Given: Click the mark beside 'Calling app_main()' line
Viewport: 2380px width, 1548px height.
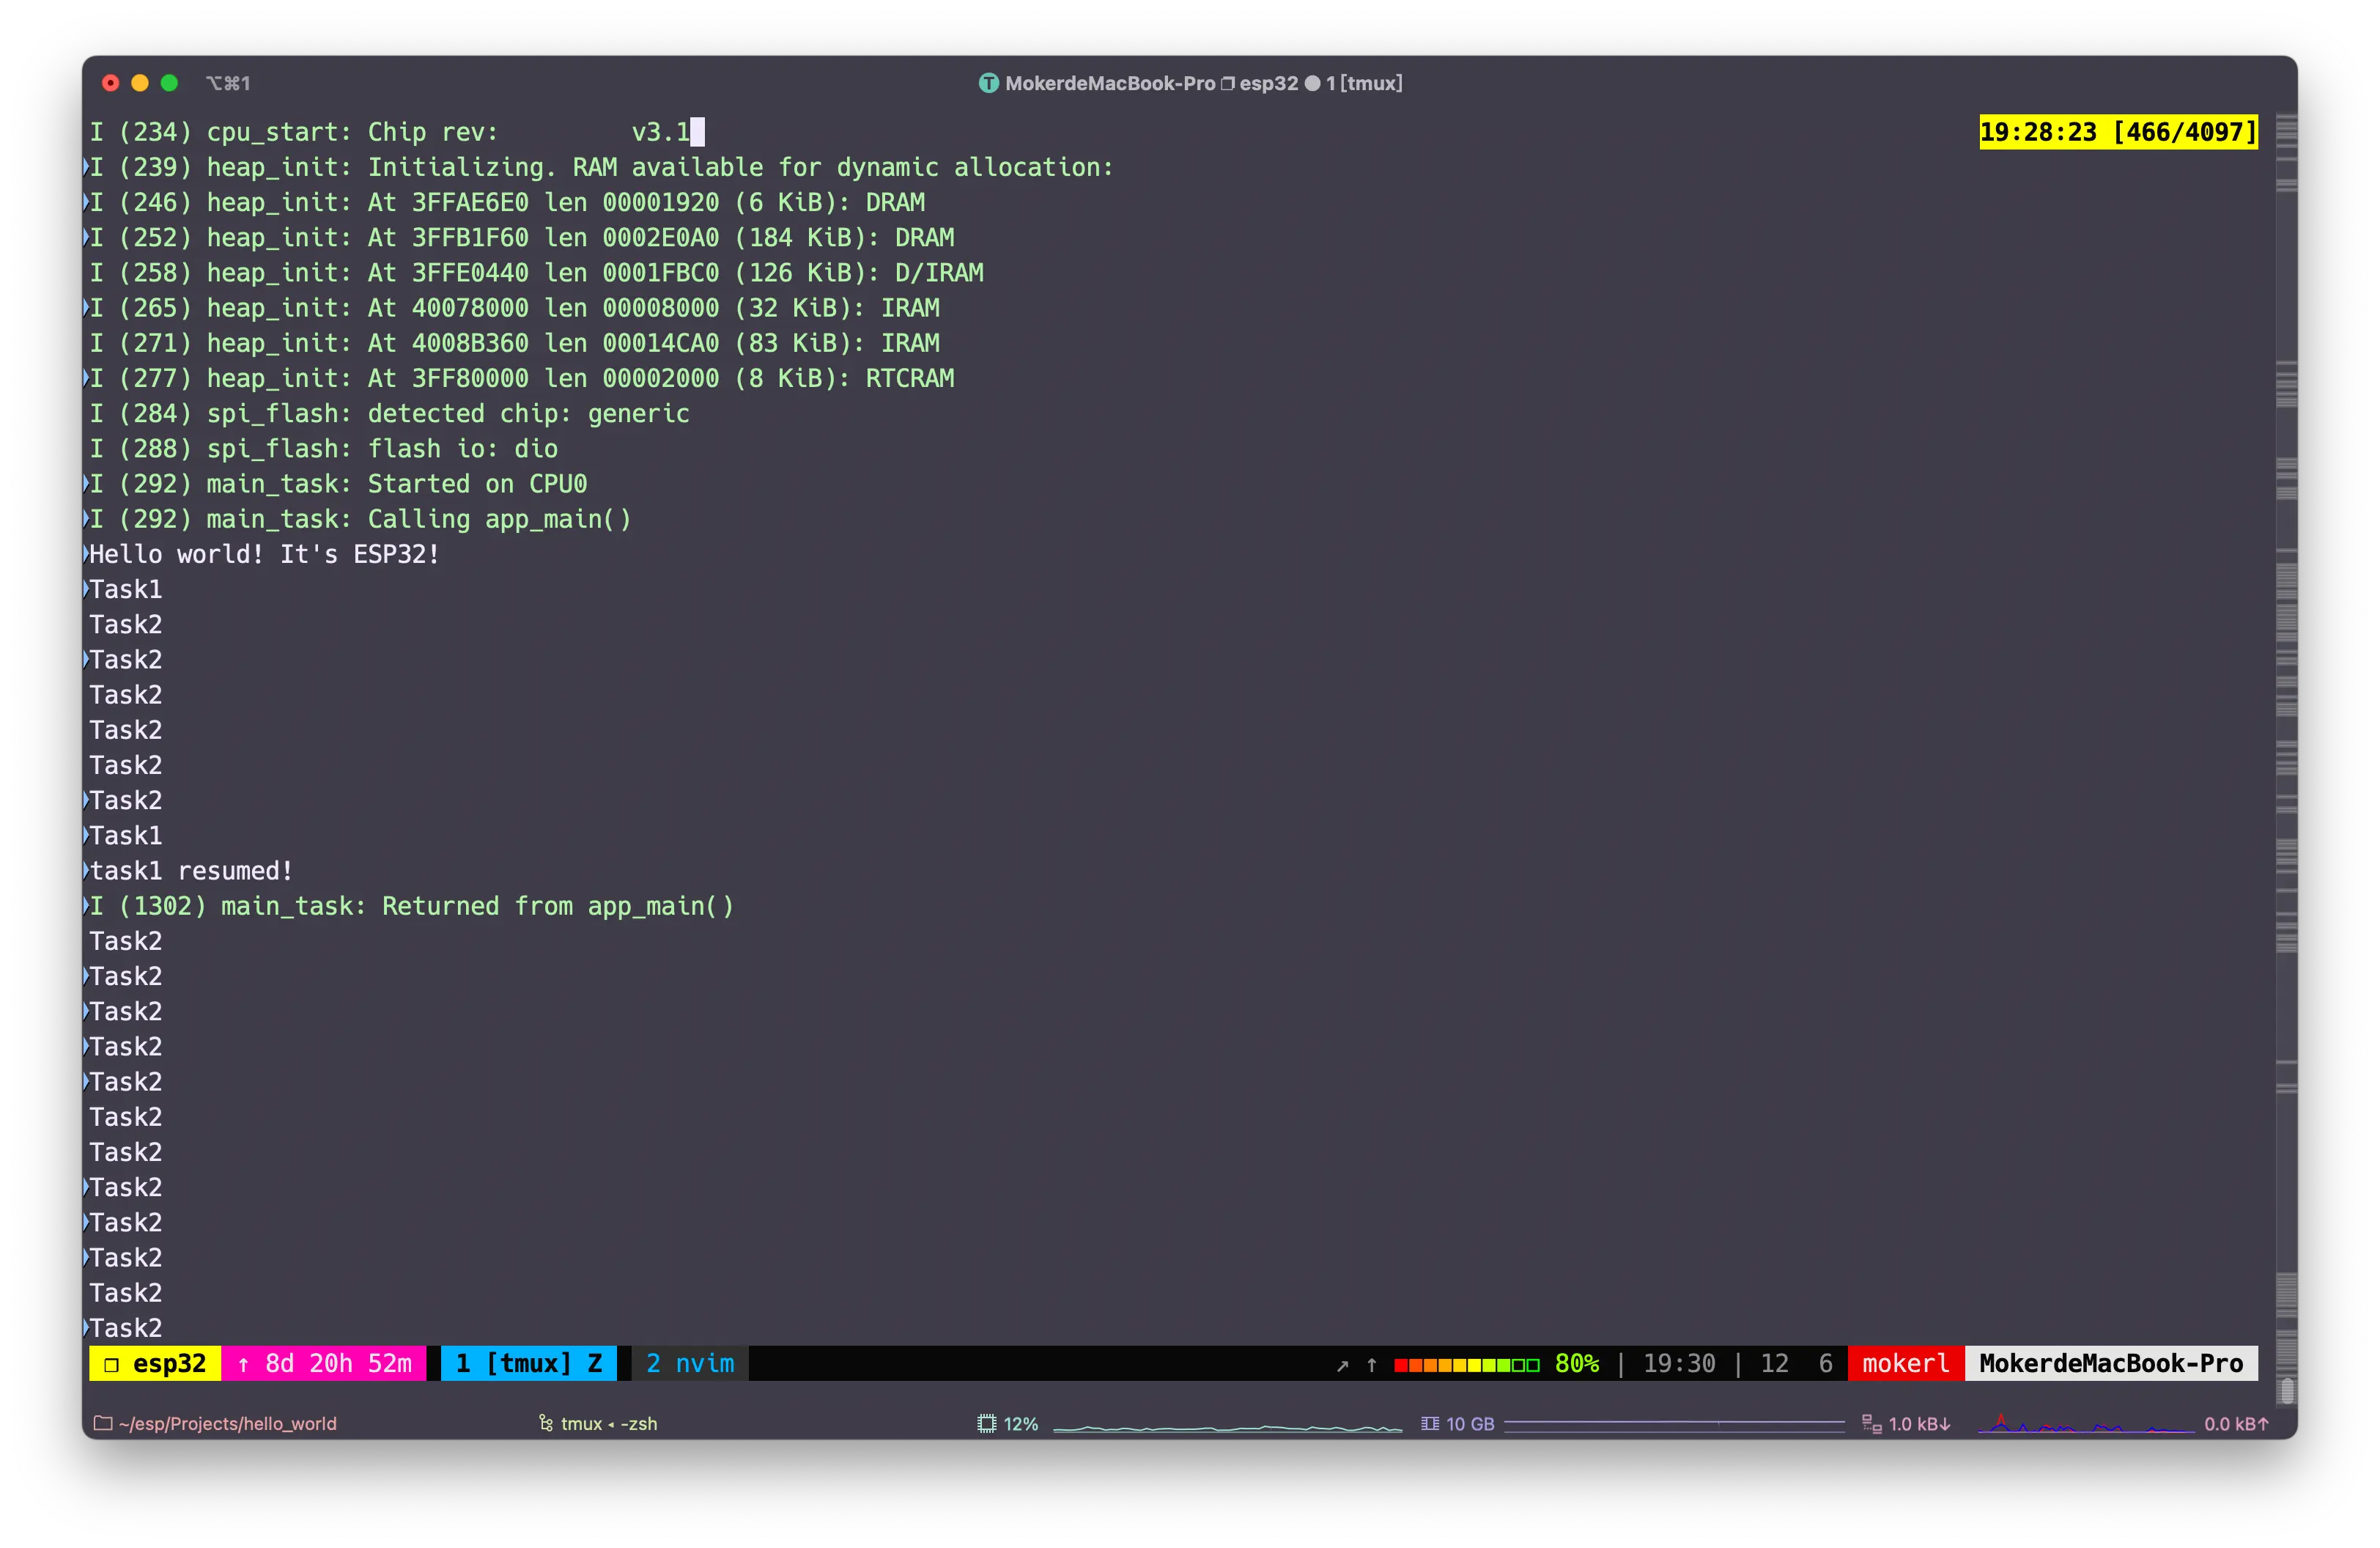Looking at the screenshot, I should tap(86, 518).
